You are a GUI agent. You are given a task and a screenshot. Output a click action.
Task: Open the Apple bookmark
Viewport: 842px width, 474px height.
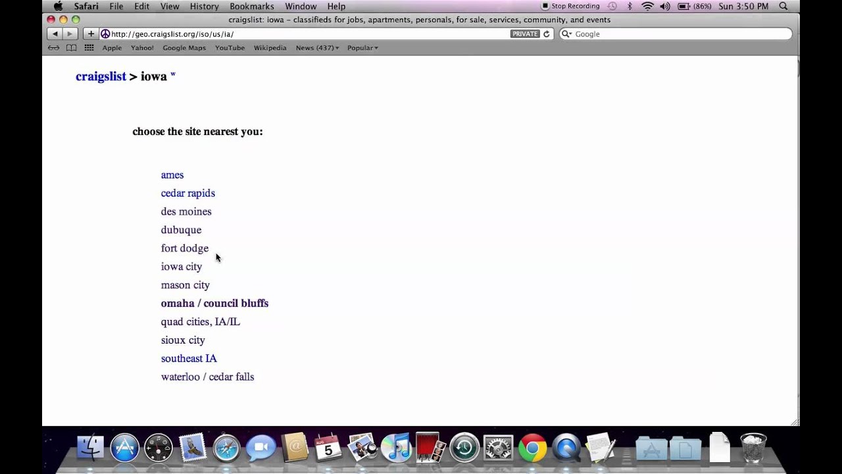112,48
